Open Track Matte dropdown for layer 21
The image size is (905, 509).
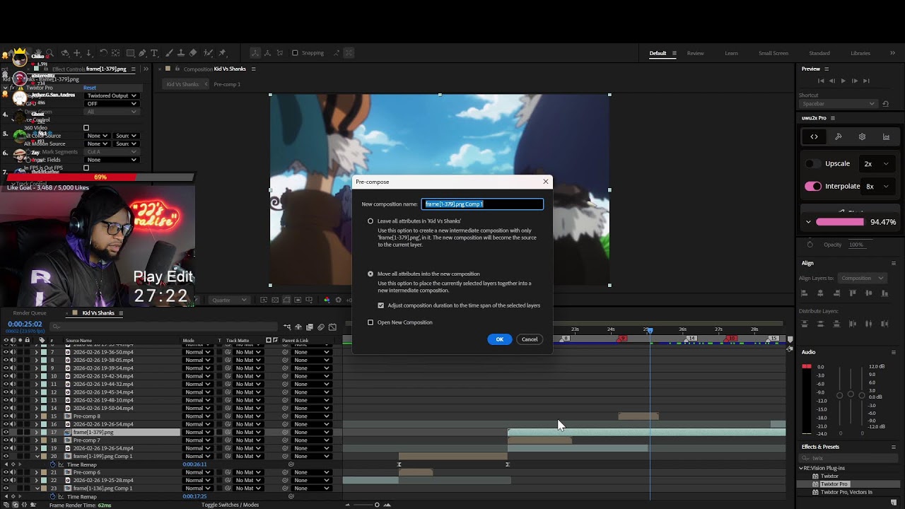(247, 472)
